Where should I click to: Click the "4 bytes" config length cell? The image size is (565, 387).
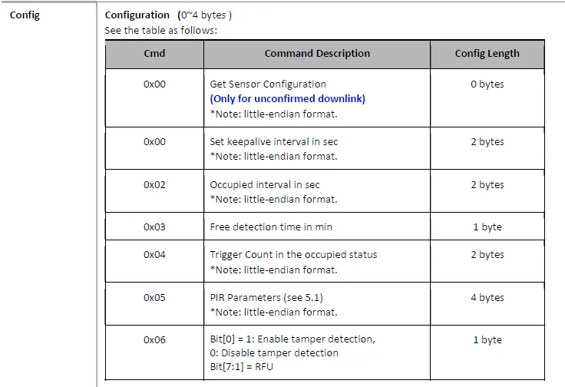click(487, 298)
